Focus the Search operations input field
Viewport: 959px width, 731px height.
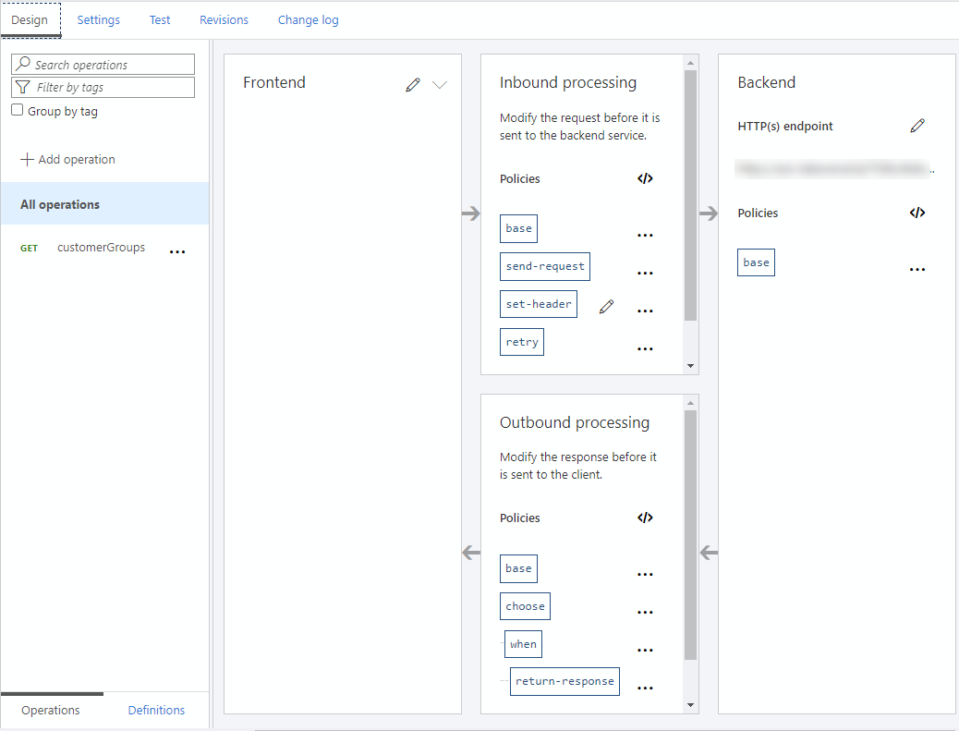pyautogui.click(x=103, y=65)
